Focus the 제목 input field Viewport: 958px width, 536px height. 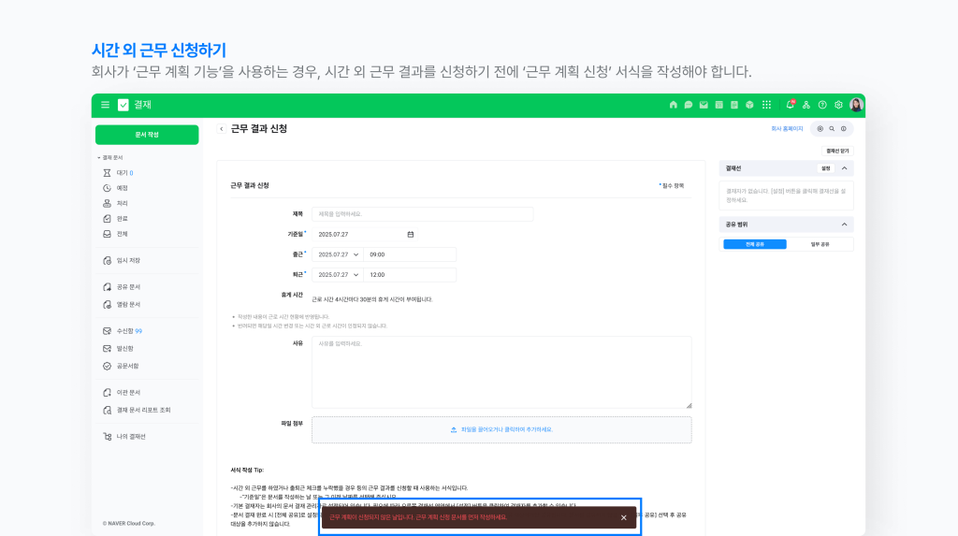click(422, 214)
